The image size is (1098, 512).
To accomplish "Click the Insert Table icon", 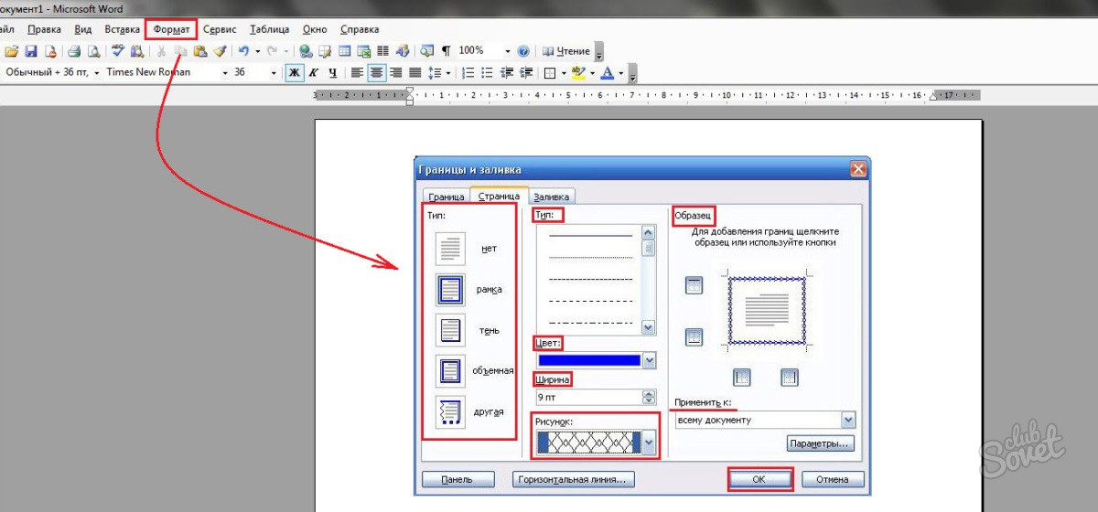I will tap(345, 51).
